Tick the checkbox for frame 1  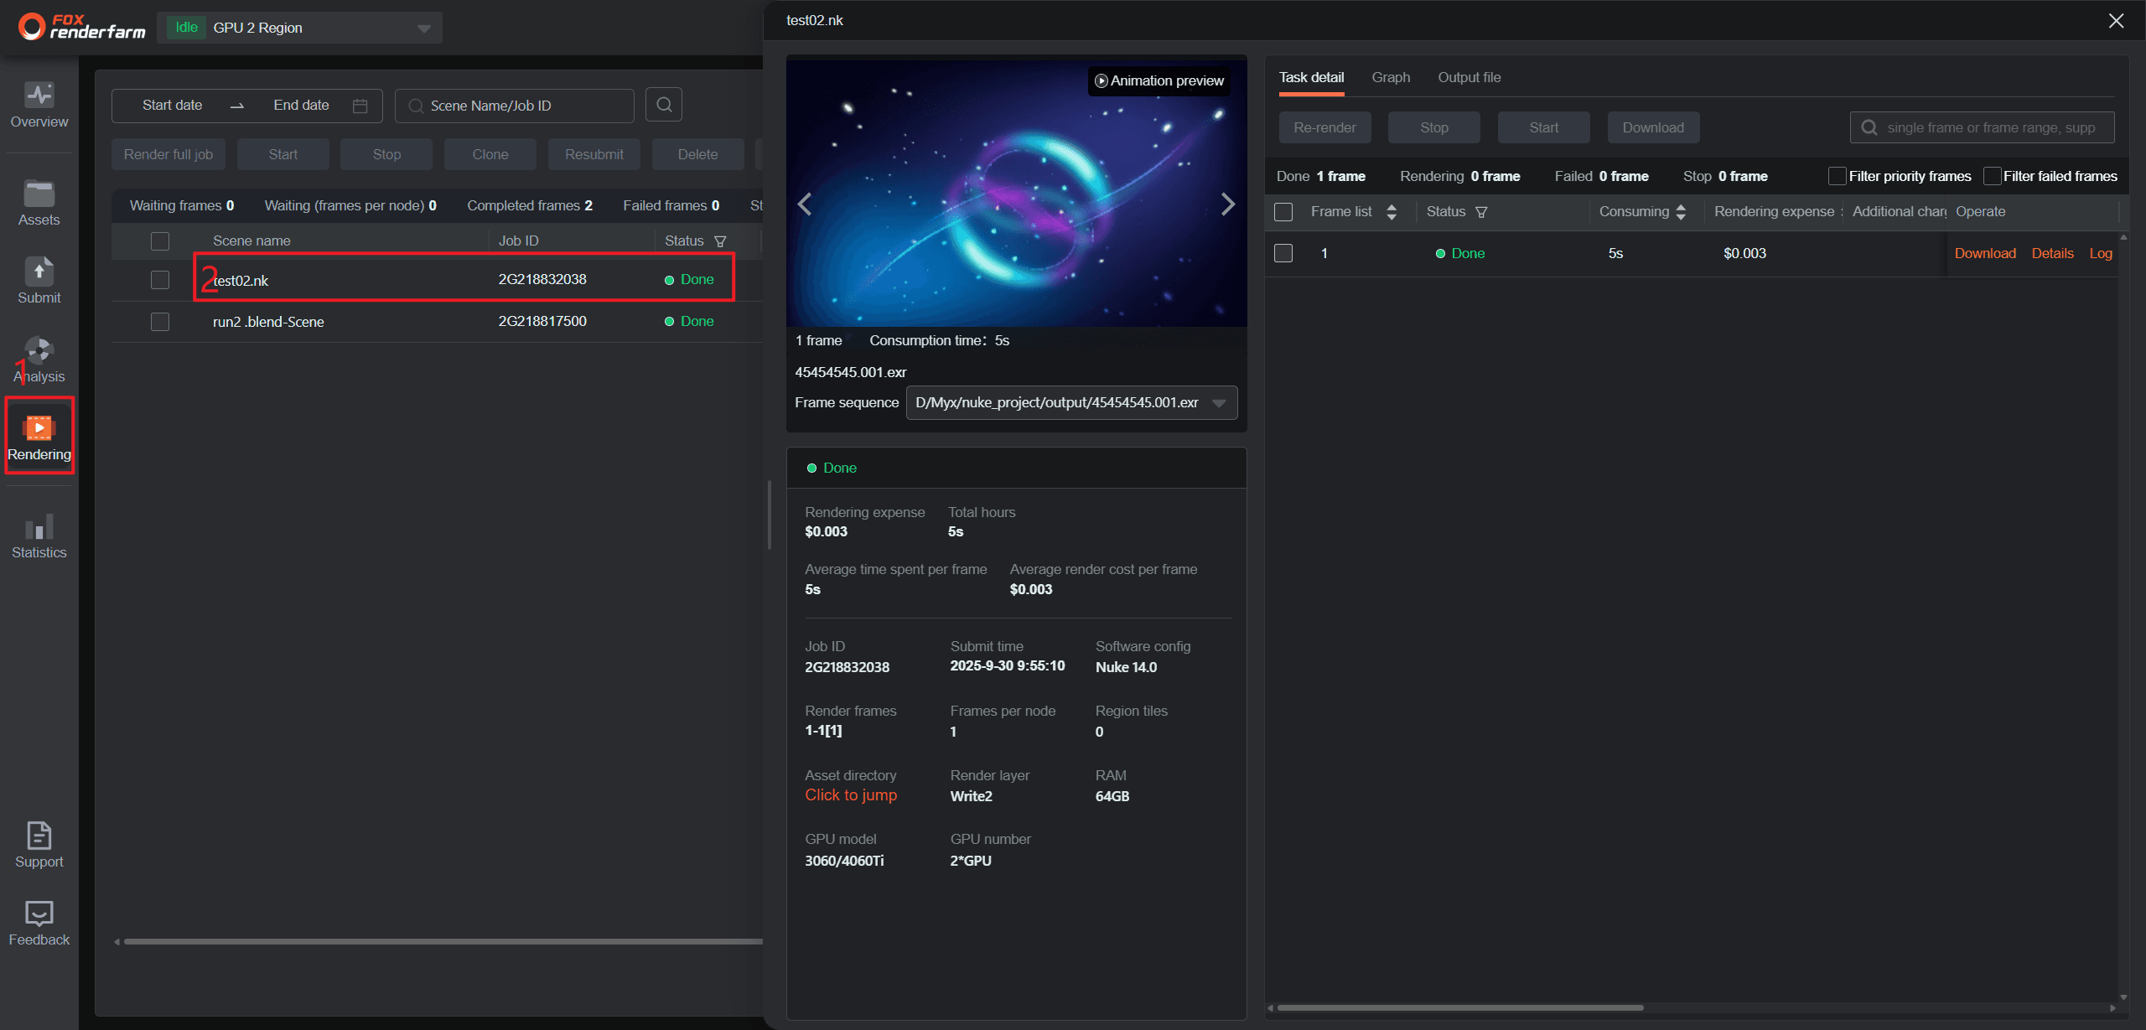point(1283,253)
